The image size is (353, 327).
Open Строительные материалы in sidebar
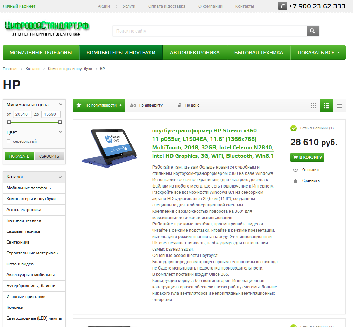(34, 253)
